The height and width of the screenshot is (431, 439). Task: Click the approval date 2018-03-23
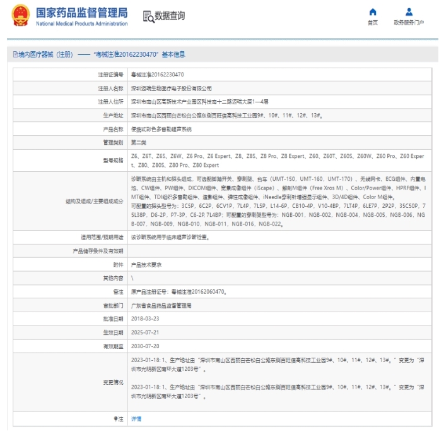click(144, 319)
